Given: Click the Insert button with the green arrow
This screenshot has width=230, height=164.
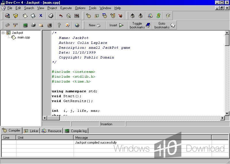Looking at the screenshot, I should pyautogui.click(x=116, y=25).
